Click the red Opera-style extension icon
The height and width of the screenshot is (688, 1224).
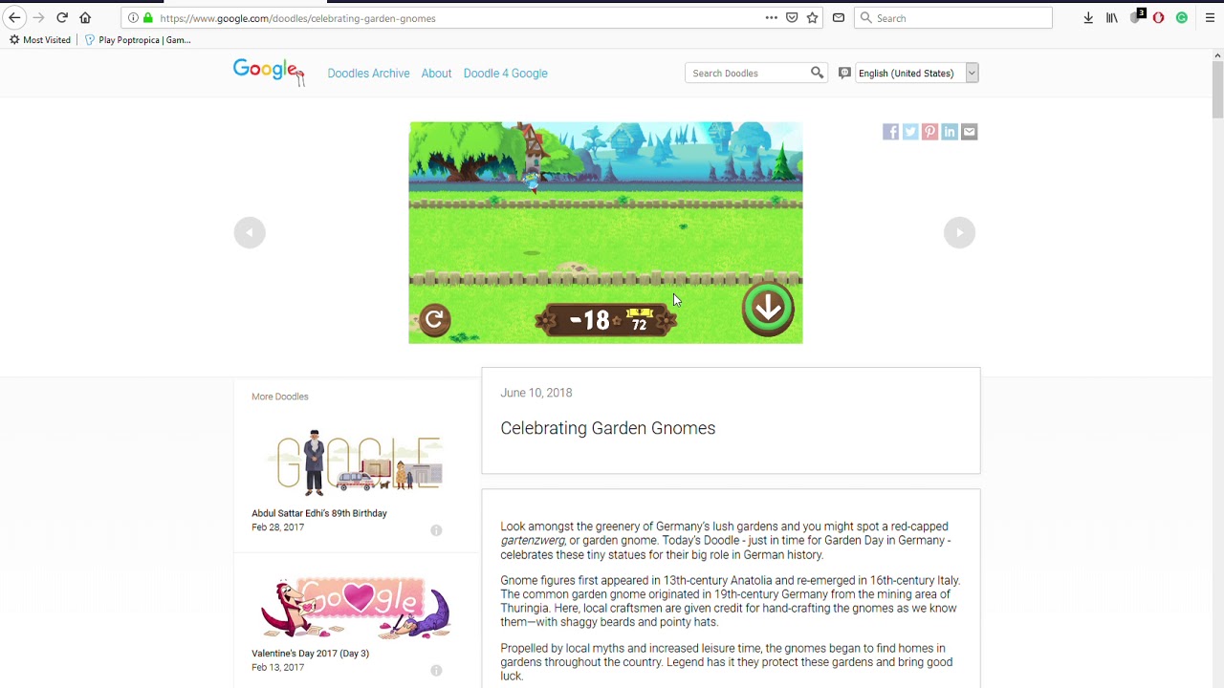pos(1158,18)
